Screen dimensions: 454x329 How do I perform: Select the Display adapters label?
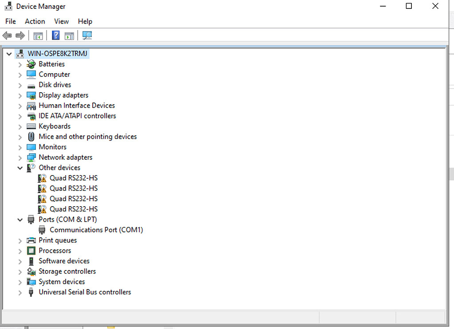(x=63, y=95)
